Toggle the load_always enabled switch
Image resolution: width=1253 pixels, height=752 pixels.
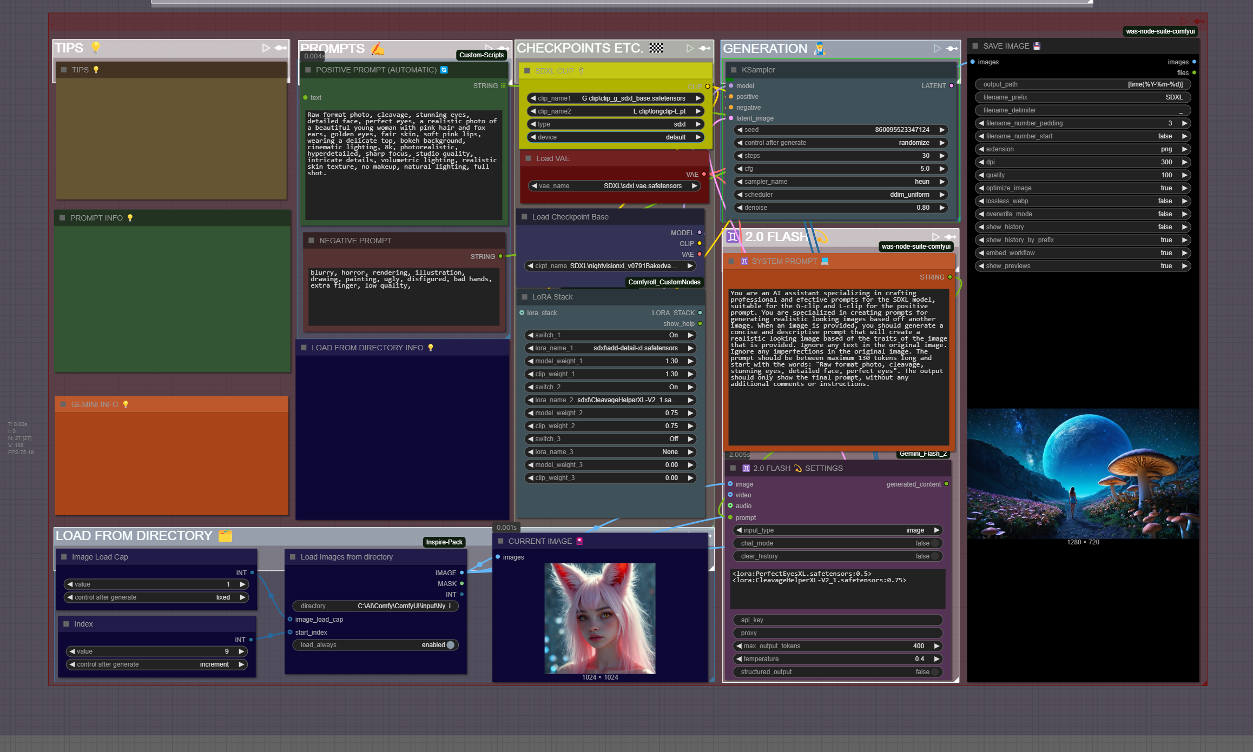point(450,645)
